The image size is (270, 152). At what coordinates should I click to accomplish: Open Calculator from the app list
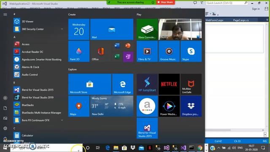pyautogui.click(x=38, y=136)
